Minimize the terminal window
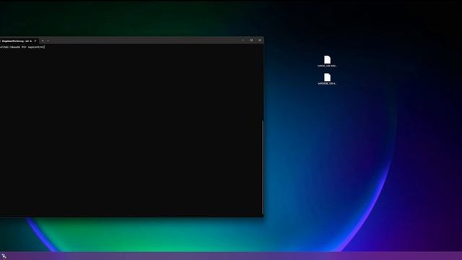Screen dimensions: 462x260 [x=243, y=40]
